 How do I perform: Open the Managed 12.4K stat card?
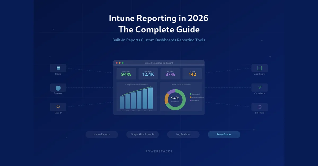[148, 74]
